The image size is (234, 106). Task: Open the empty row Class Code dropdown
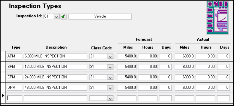[x=110, y=98]
